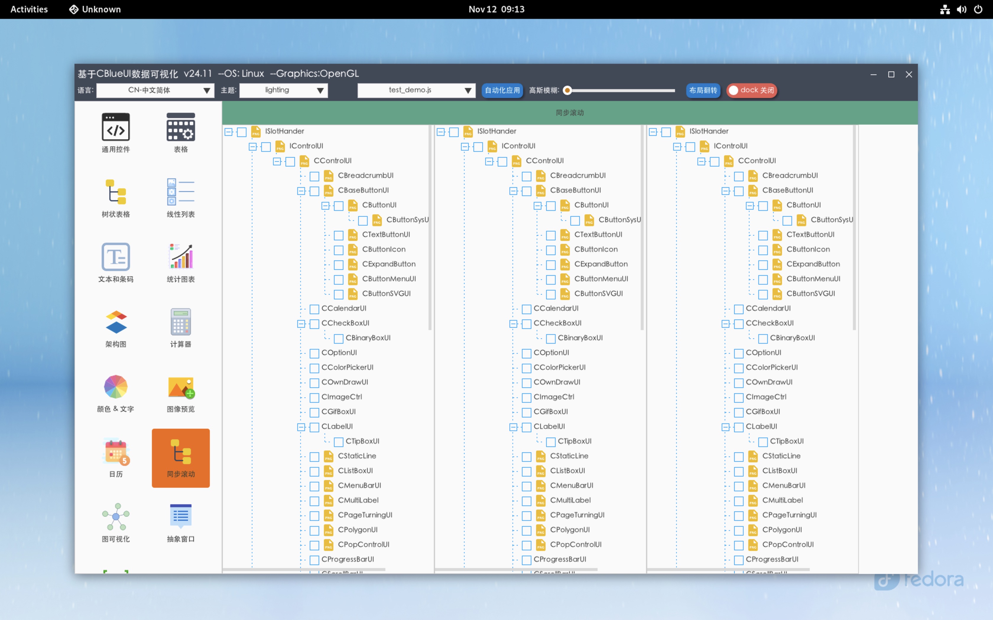This screenshot has width=993, height=620.
Task: Tick the CCalendarUI checkbox in middle tree
Action: click(x=526, y=309)
